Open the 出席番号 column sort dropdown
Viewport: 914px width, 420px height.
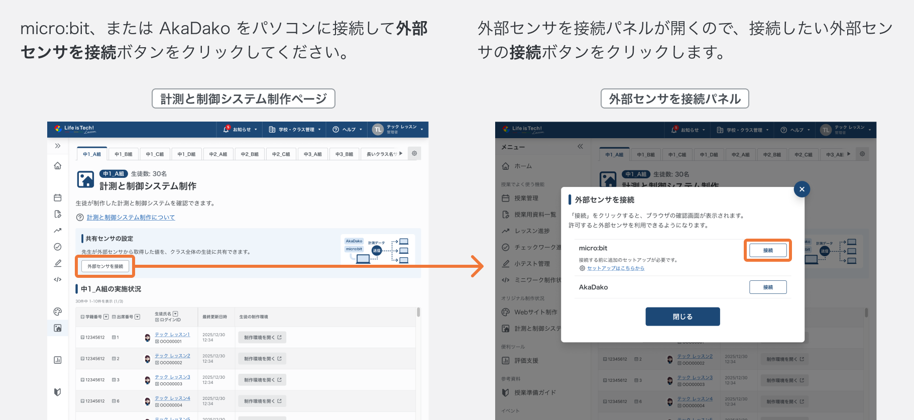138,317
